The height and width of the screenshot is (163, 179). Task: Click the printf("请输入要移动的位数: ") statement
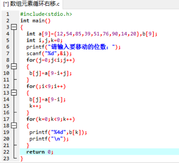coord(74,47)
